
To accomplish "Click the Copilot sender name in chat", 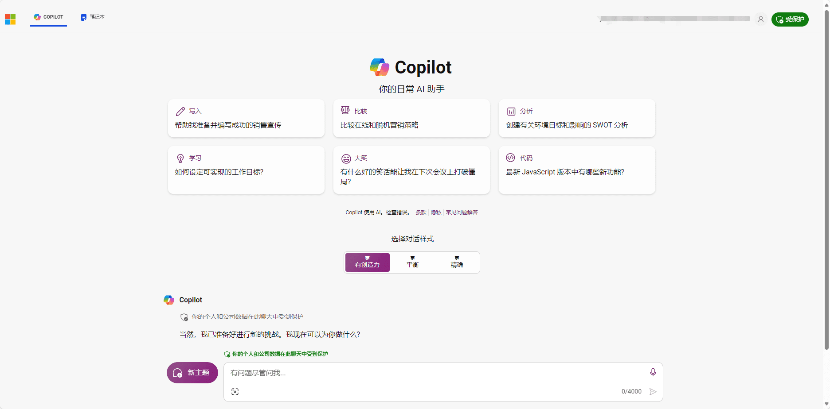I will (x=191, y=300).
